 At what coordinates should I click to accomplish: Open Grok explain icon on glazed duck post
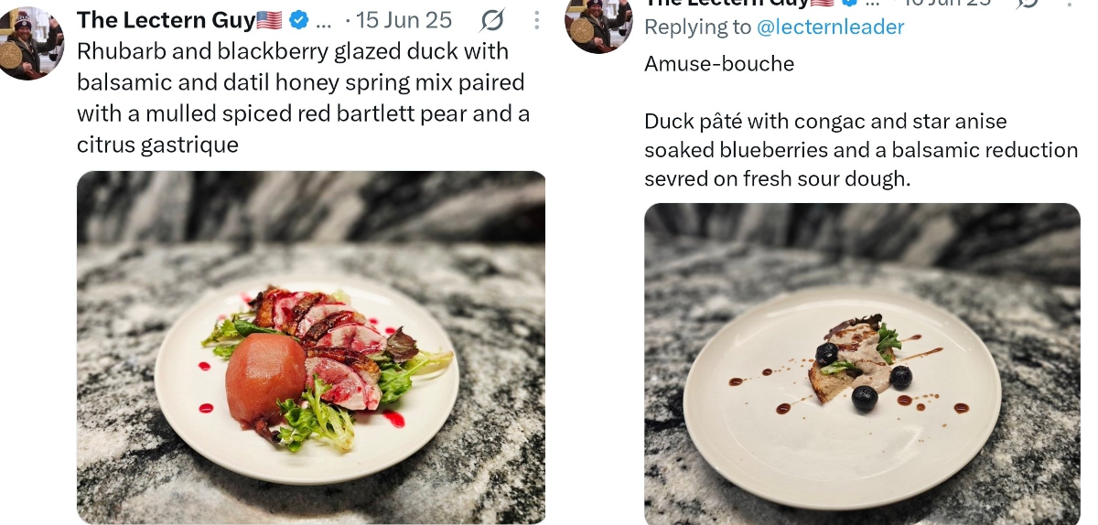[x=492, y=19]
